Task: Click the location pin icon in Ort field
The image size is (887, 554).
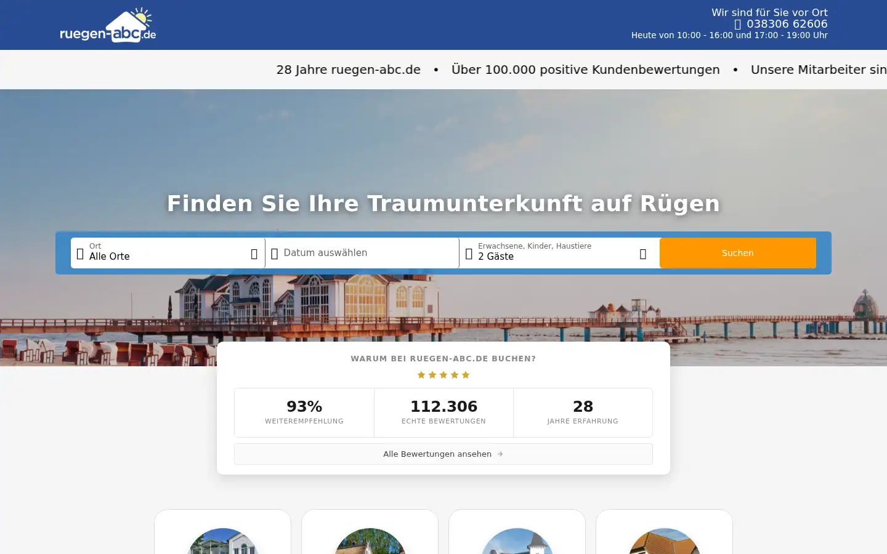Action: point(80,254)
